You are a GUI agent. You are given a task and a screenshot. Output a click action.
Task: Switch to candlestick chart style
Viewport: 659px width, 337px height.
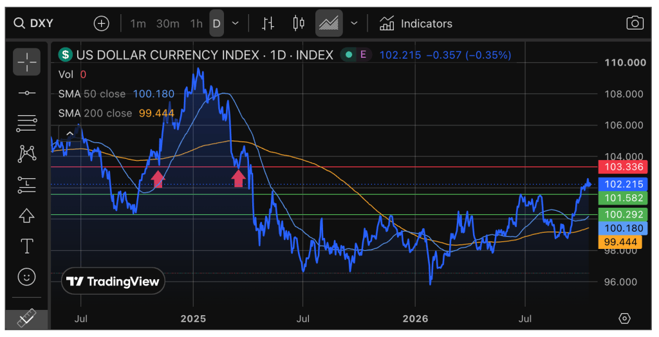[299, 23]
